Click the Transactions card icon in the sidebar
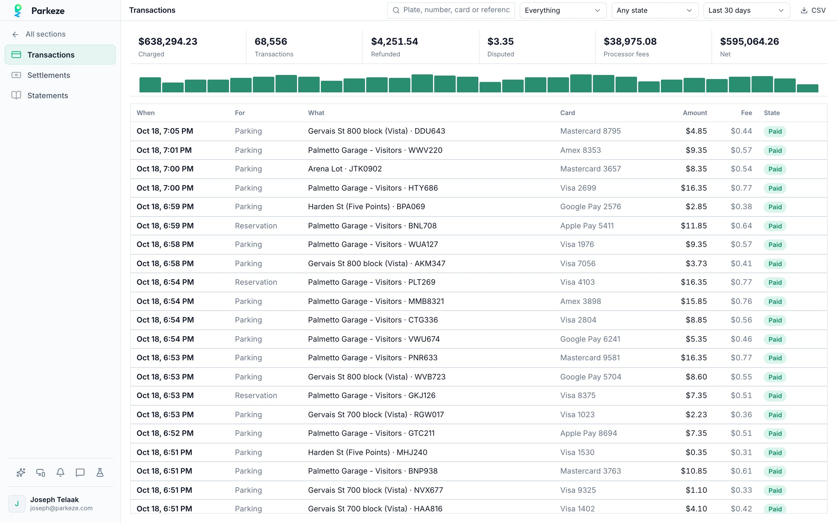Screen dimensions: 837x523 tap(16, 55)
